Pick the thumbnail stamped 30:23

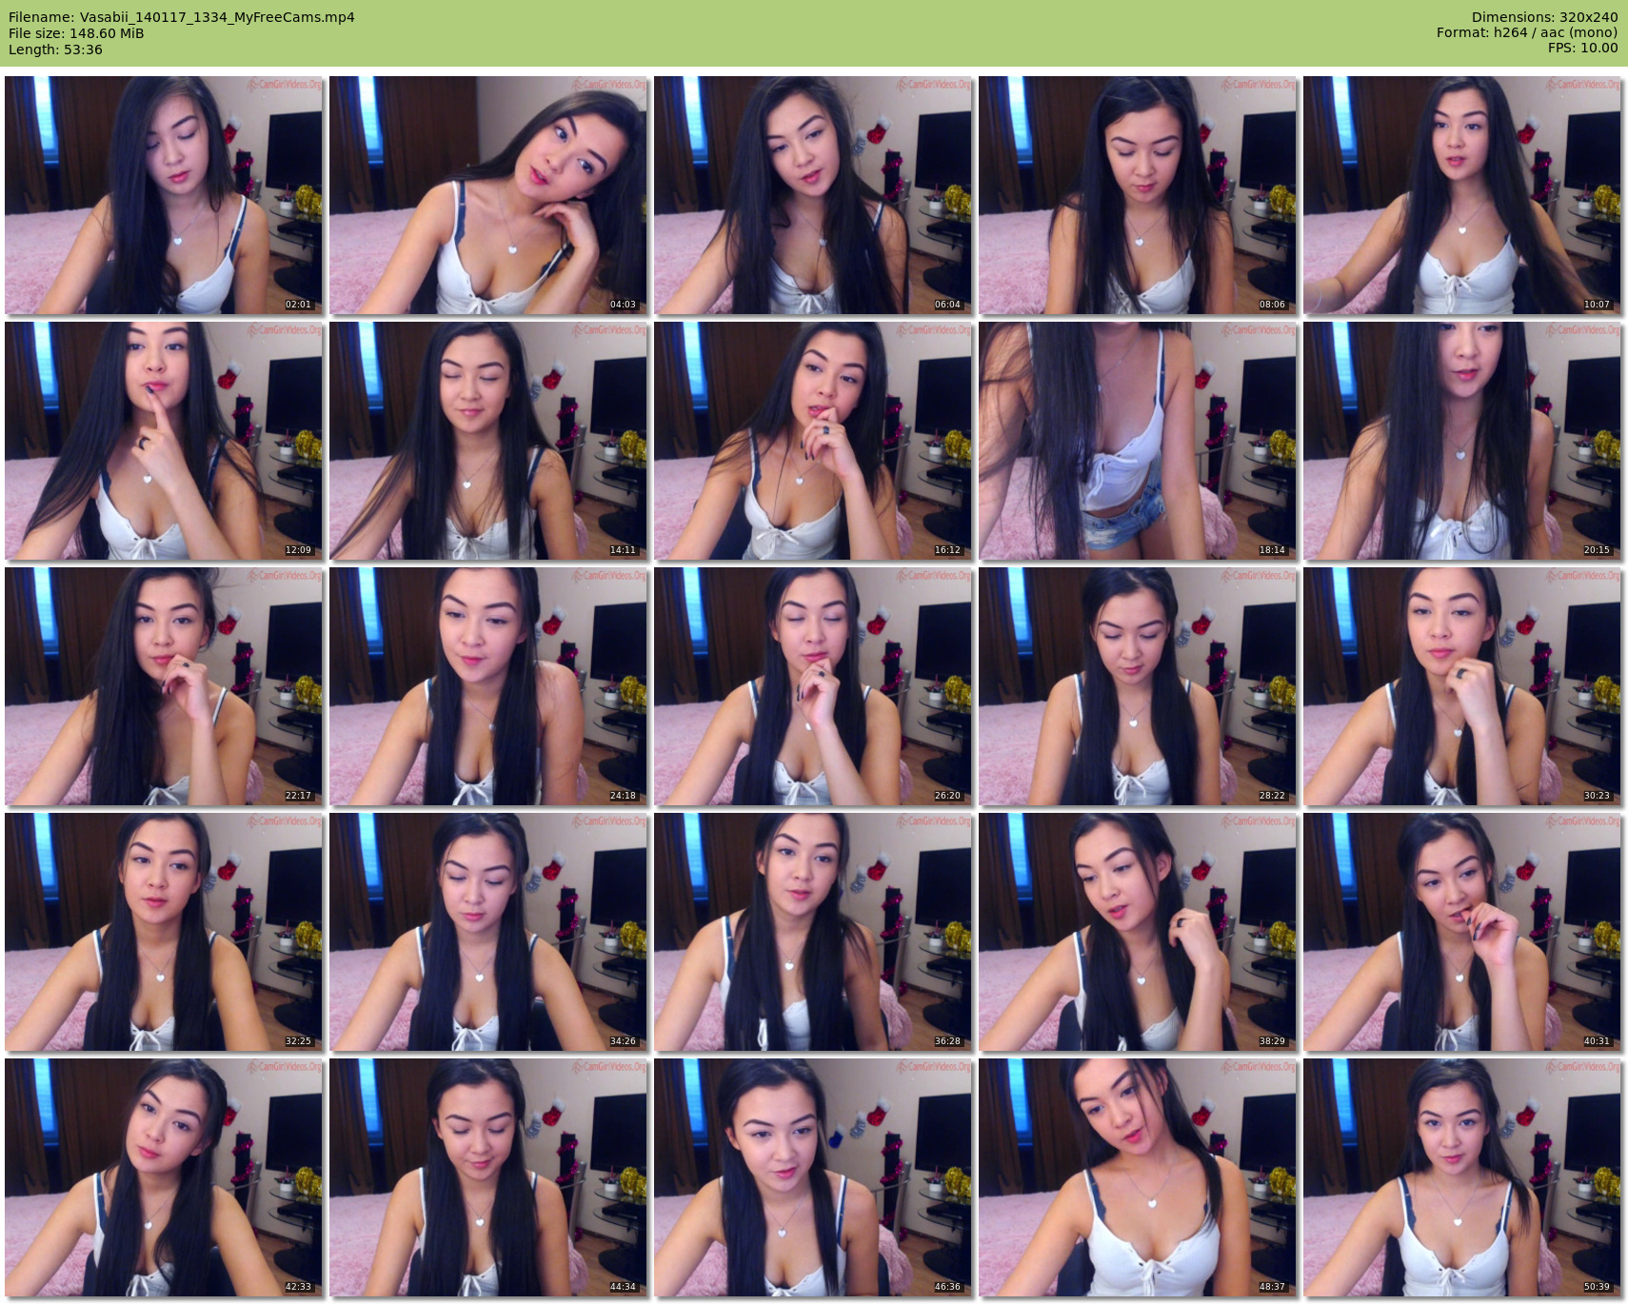tap(1462, 686)
